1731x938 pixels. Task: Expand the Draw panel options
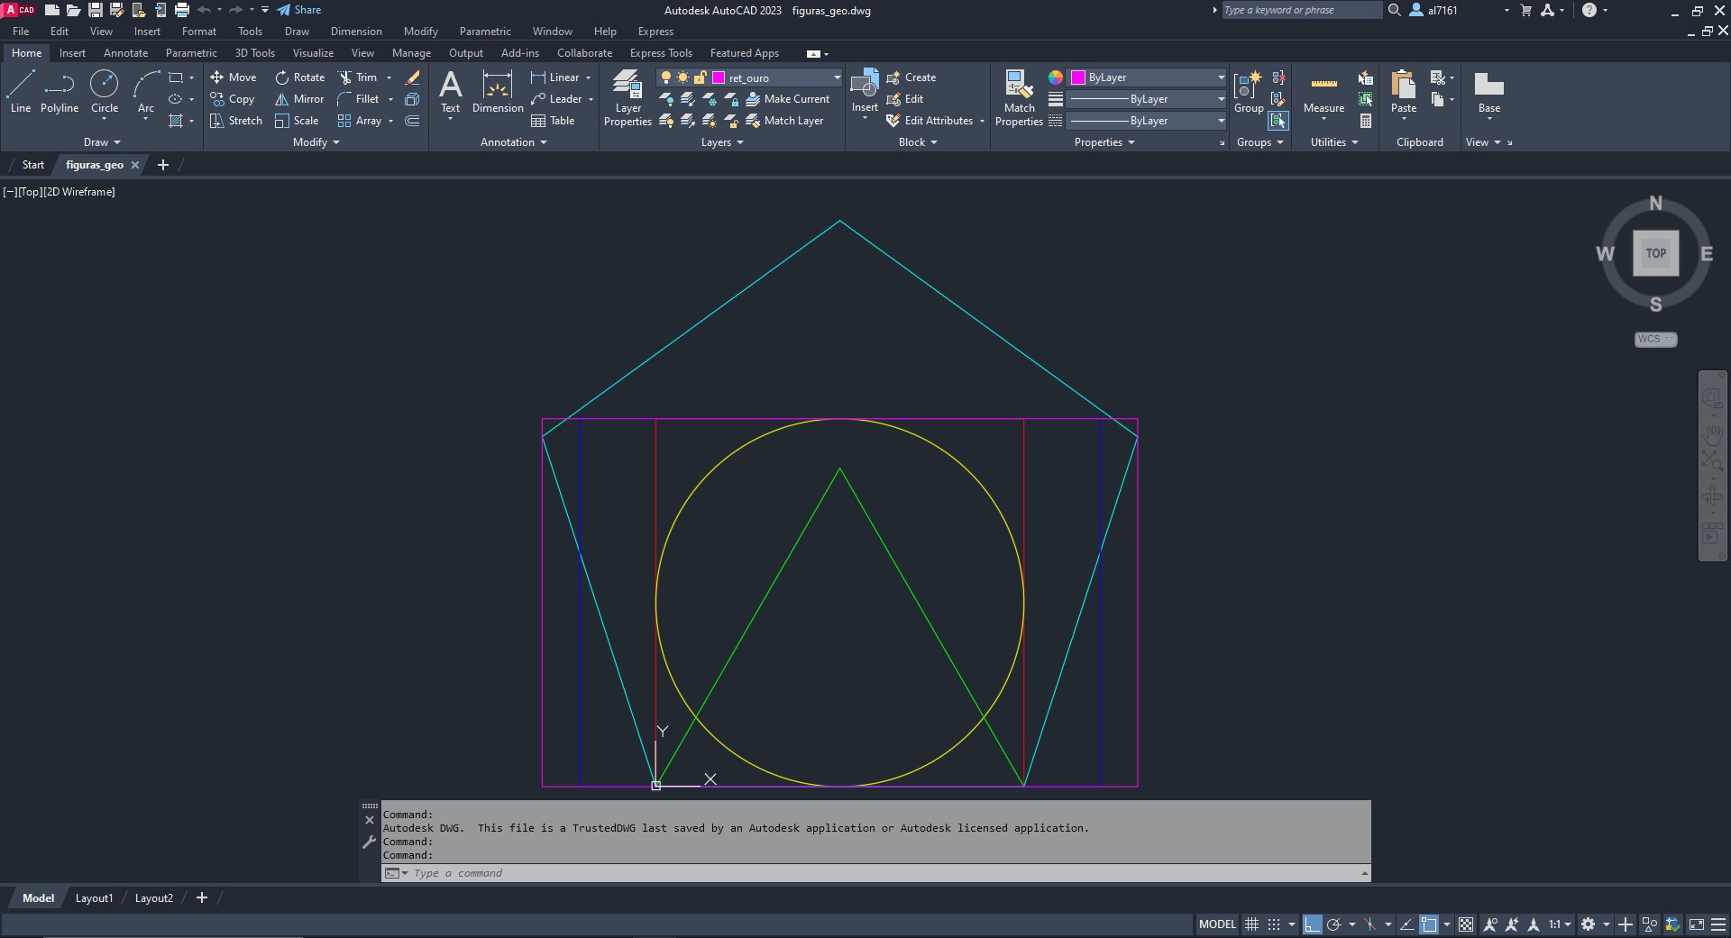point(102,142)
